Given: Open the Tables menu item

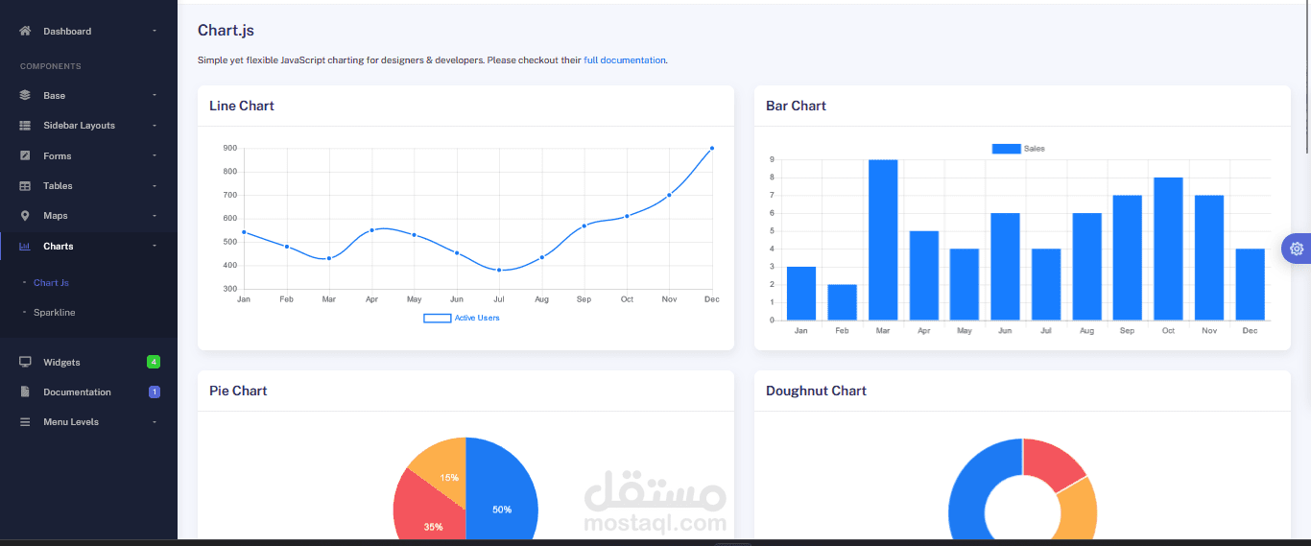Looking at the screenshot, I should pos(88,185).
